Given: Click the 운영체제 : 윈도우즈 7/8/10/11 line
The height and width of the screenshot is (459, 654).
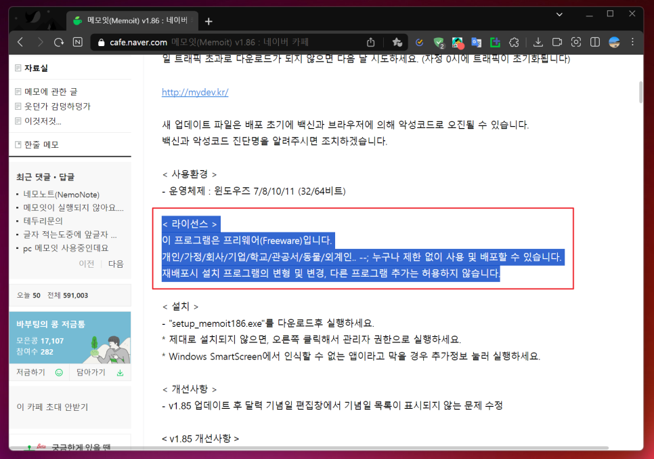Looking at the screenshot, I should [254, 191].
